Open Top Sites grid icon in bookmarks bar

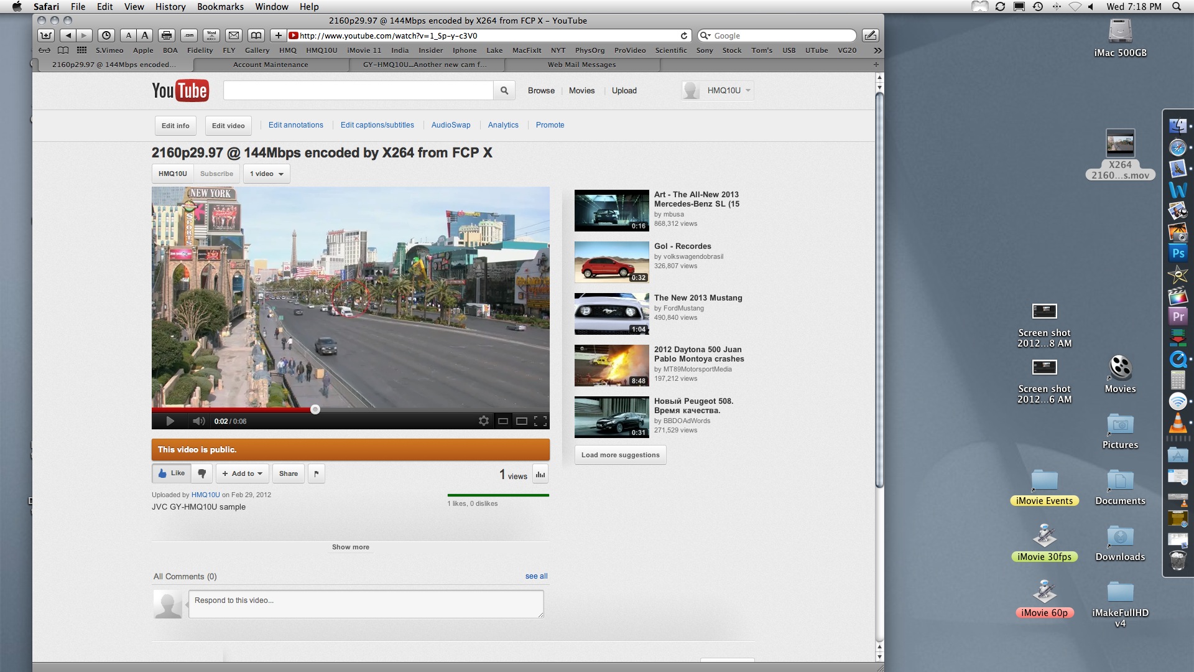click(x=81, y=50)
